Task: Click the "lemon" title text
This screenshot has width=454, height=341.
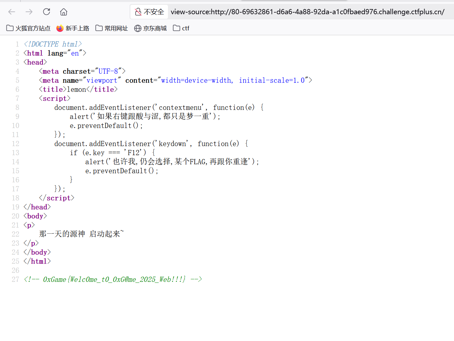Action: click(x=77, y=90)
